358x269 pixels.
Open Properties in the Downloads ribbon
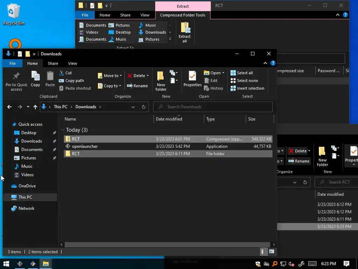[193, 79]
